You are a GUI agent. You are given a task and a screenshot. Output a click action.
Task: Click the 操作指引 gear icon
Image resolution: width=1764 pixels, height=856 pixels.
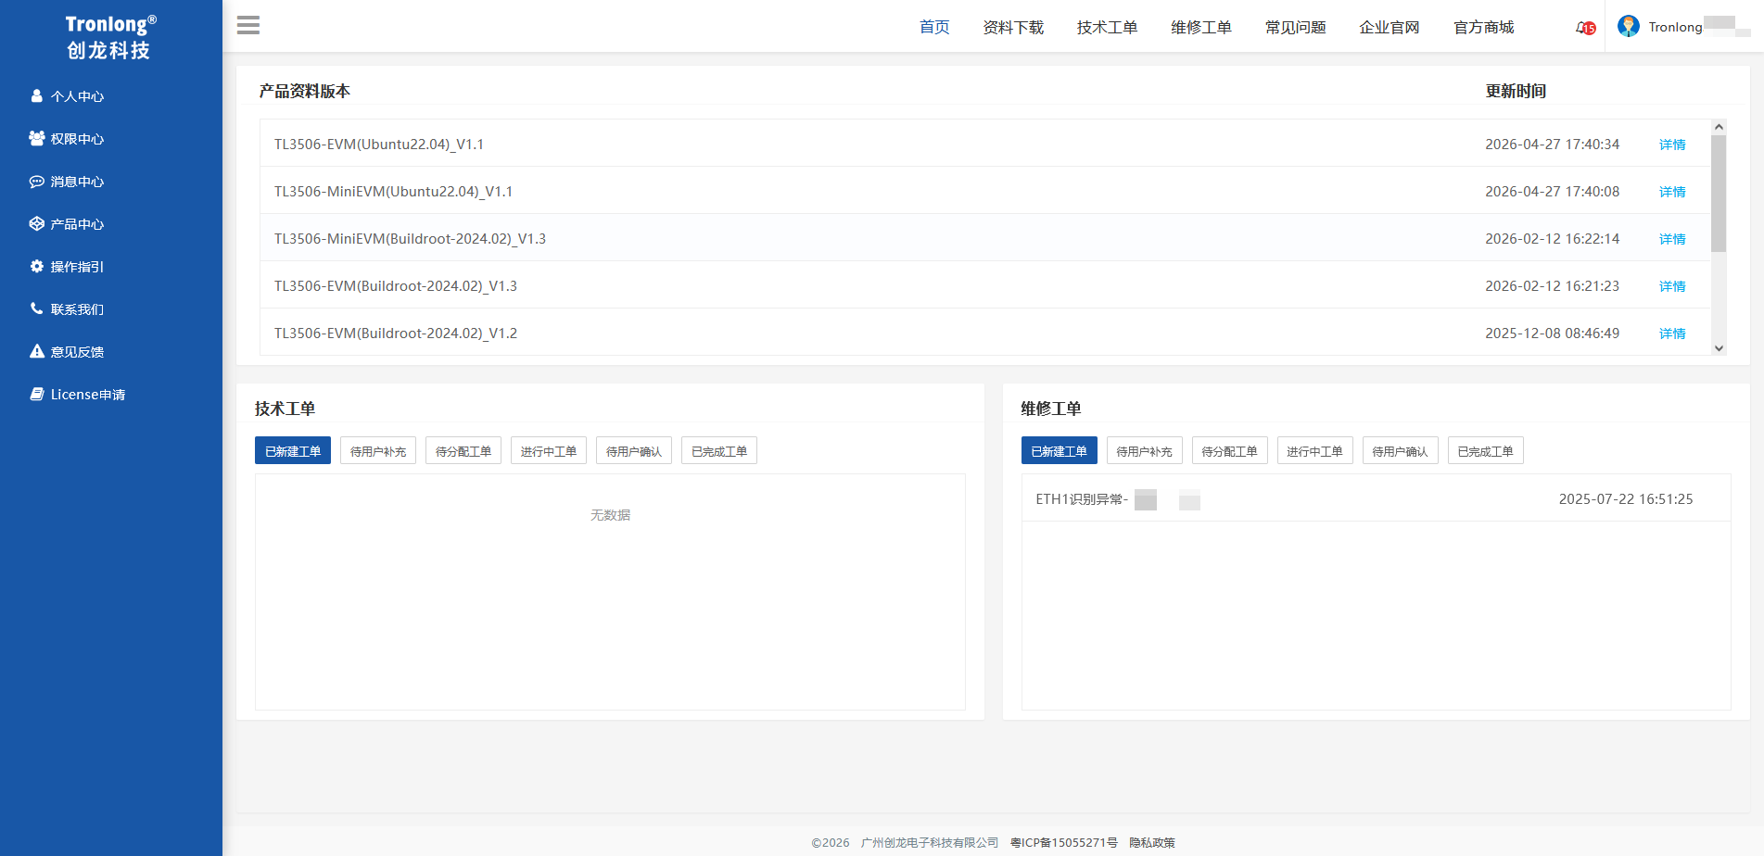coord(37,266)
